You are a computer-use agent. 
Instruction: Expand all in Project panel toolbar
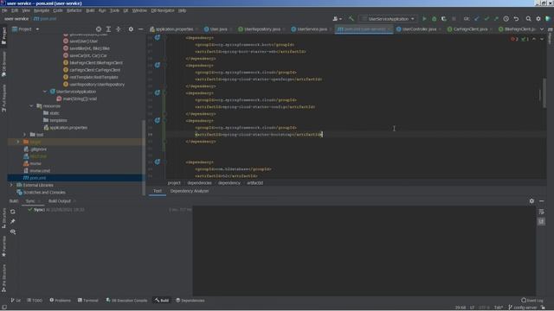click(108, 29)
